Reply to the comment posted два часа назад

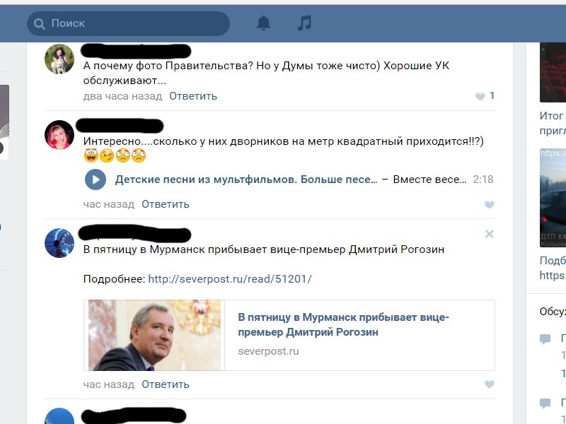pos(193,96)
